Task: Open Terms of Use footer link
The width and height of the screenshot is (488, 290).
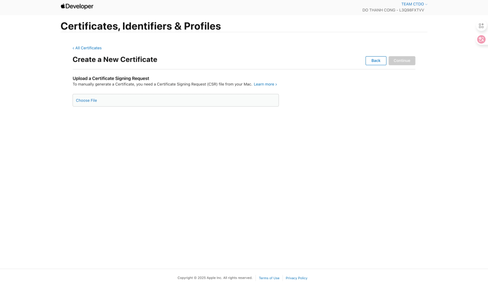Action: 269,278
